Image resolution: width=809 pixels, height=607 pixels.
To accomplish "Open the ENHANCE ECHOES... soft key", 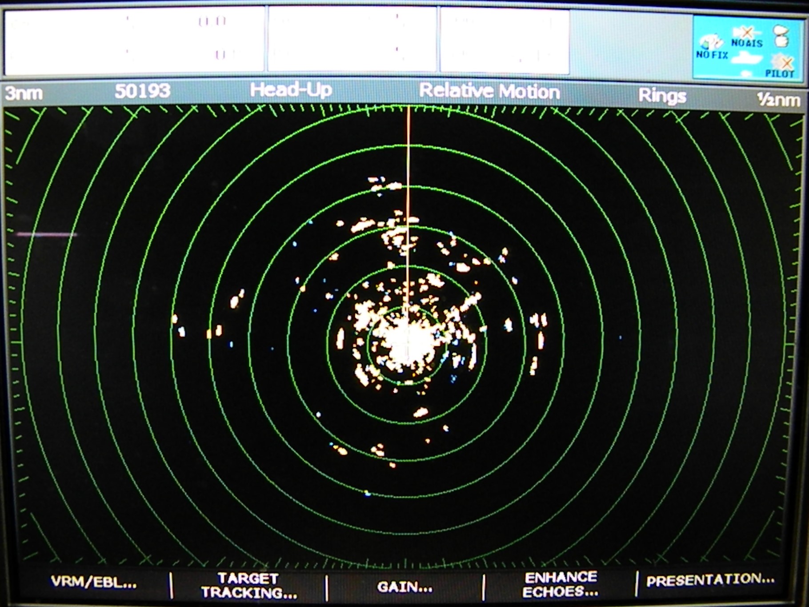I will pyautogui.click(x=560, y=584).
